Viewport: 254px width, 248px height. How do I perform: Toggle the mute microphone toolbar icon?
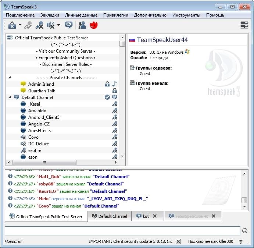(39, 25)
